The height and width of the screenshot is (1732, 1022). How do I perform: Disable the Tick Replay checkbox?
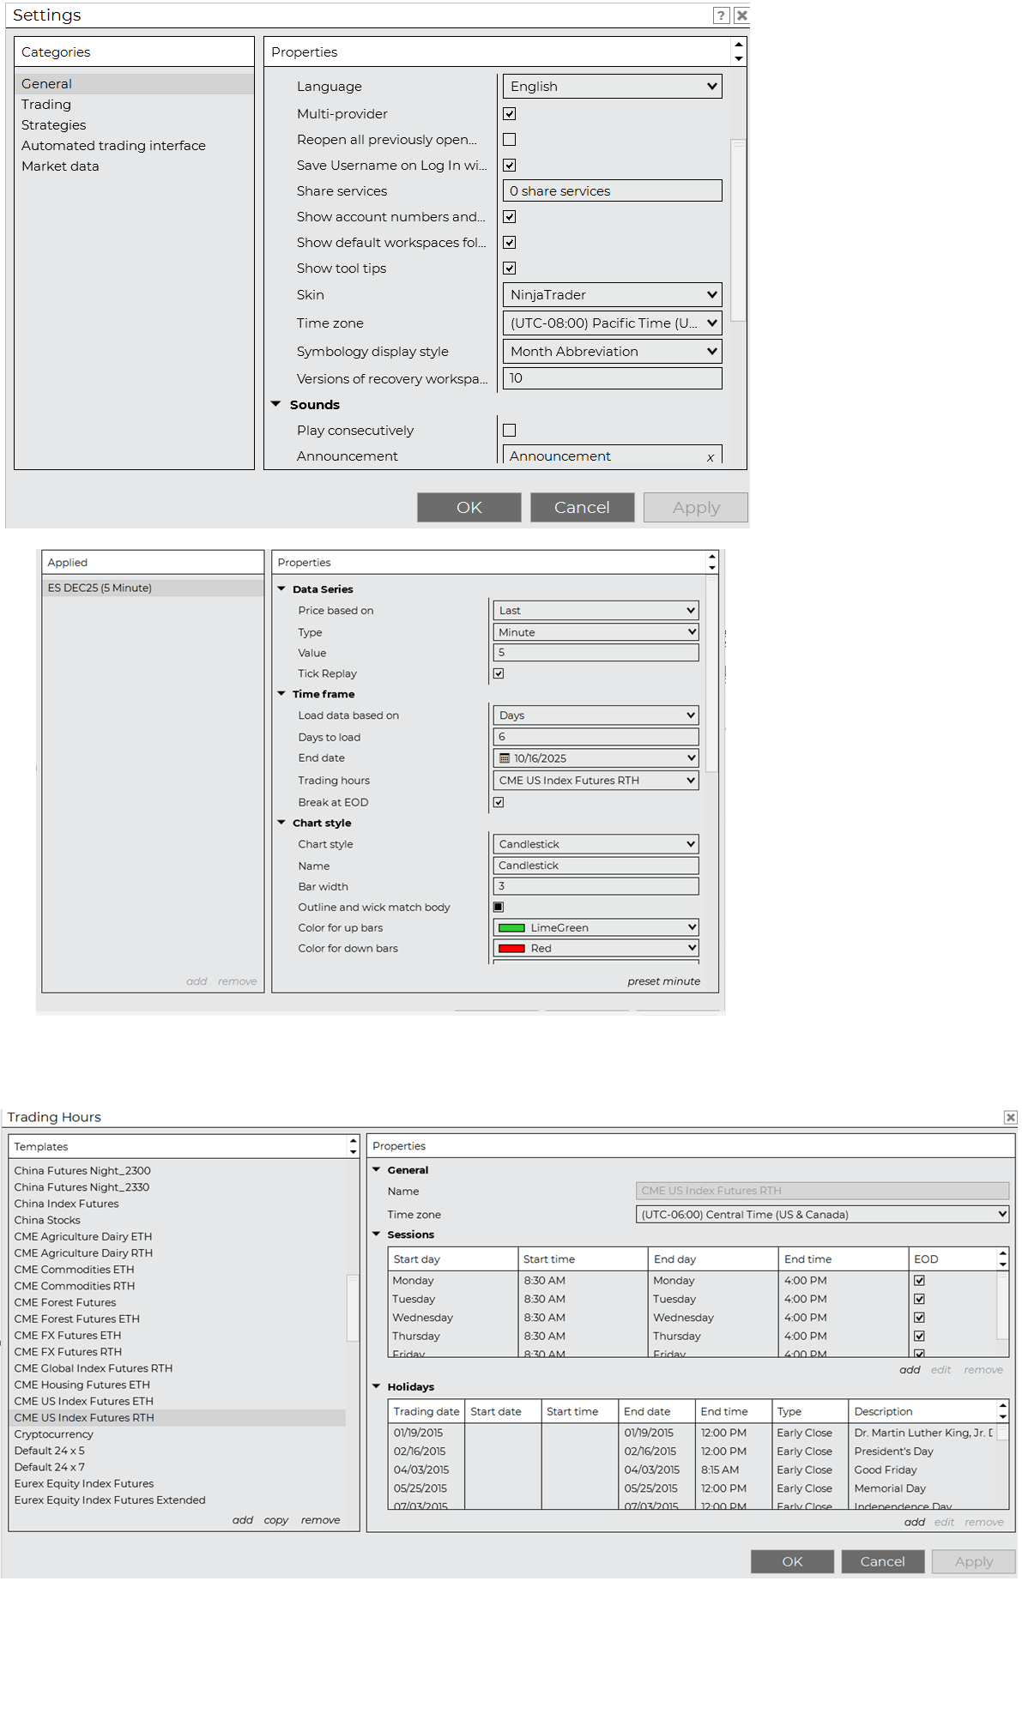[x=499, y=673]
